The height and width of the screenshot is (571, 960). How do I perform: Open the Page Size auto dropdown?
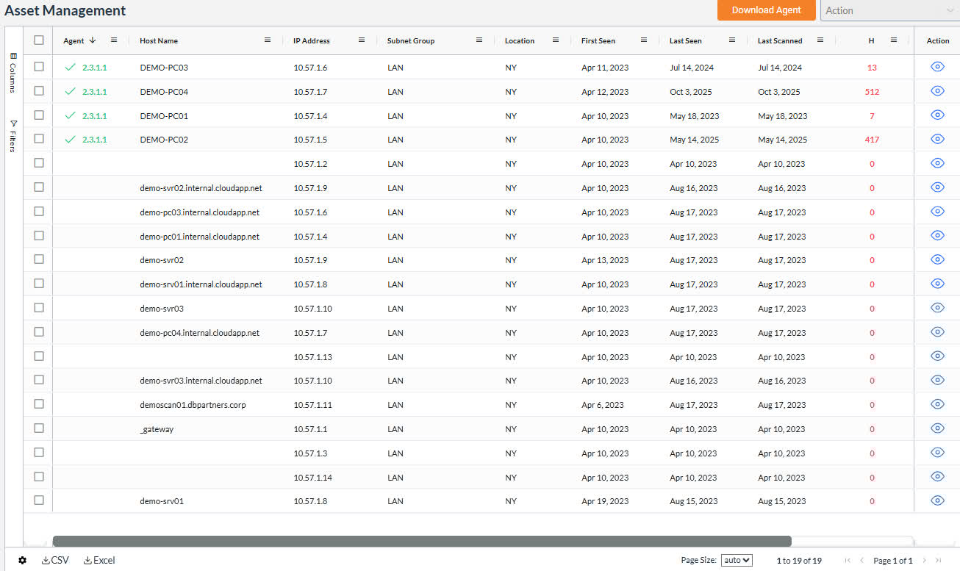coord(737,561)
